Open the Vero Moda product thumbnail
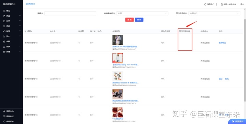Image resolution: width=246 pixels, height=124 pixels. (118, 58)
